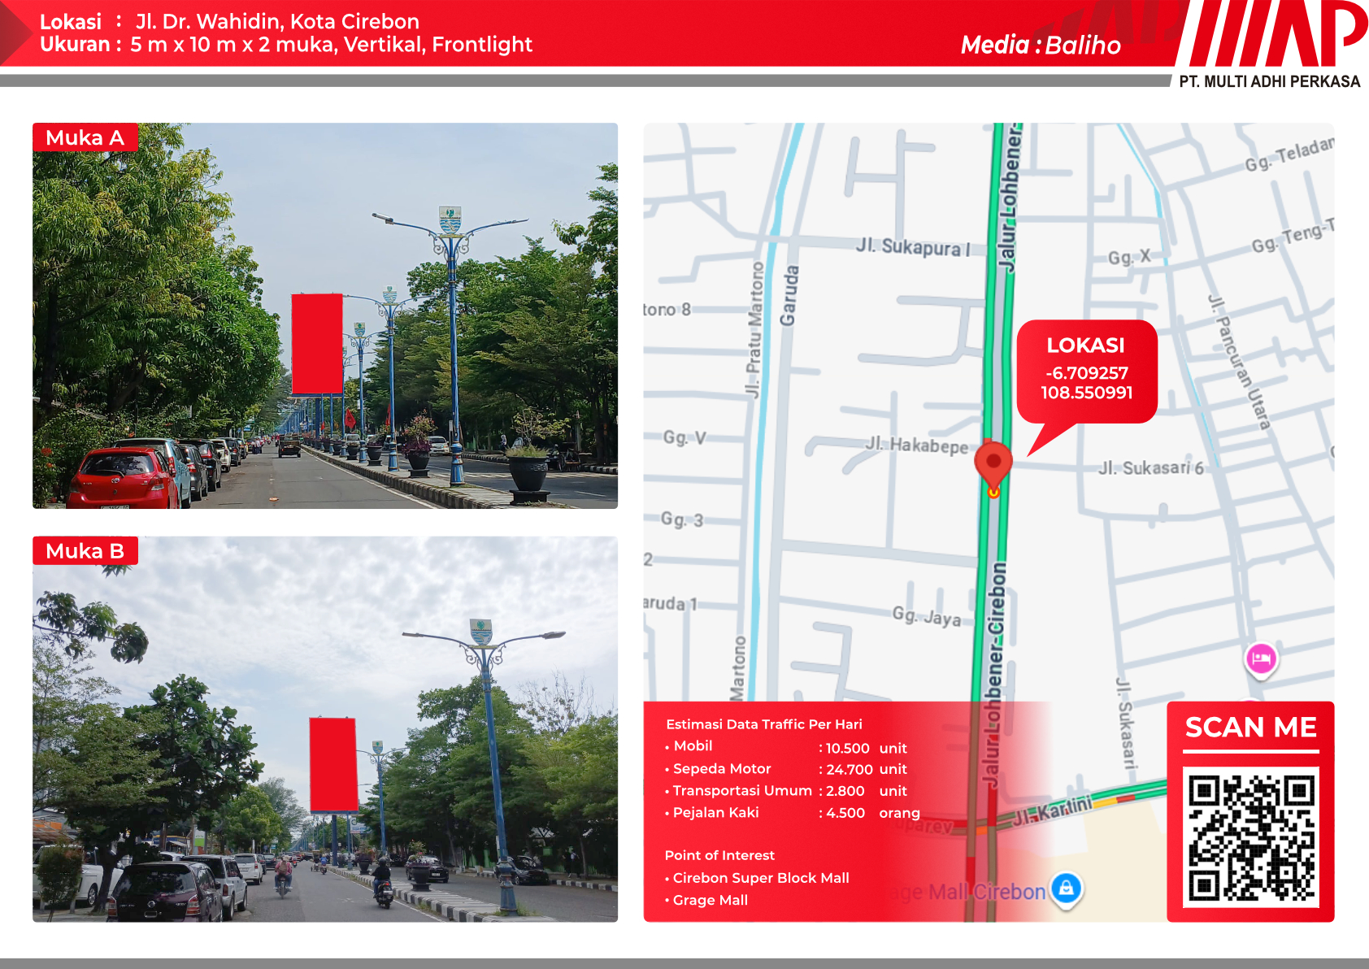
Task: Click the "Muka B" label
Action: tap(85, 551)
